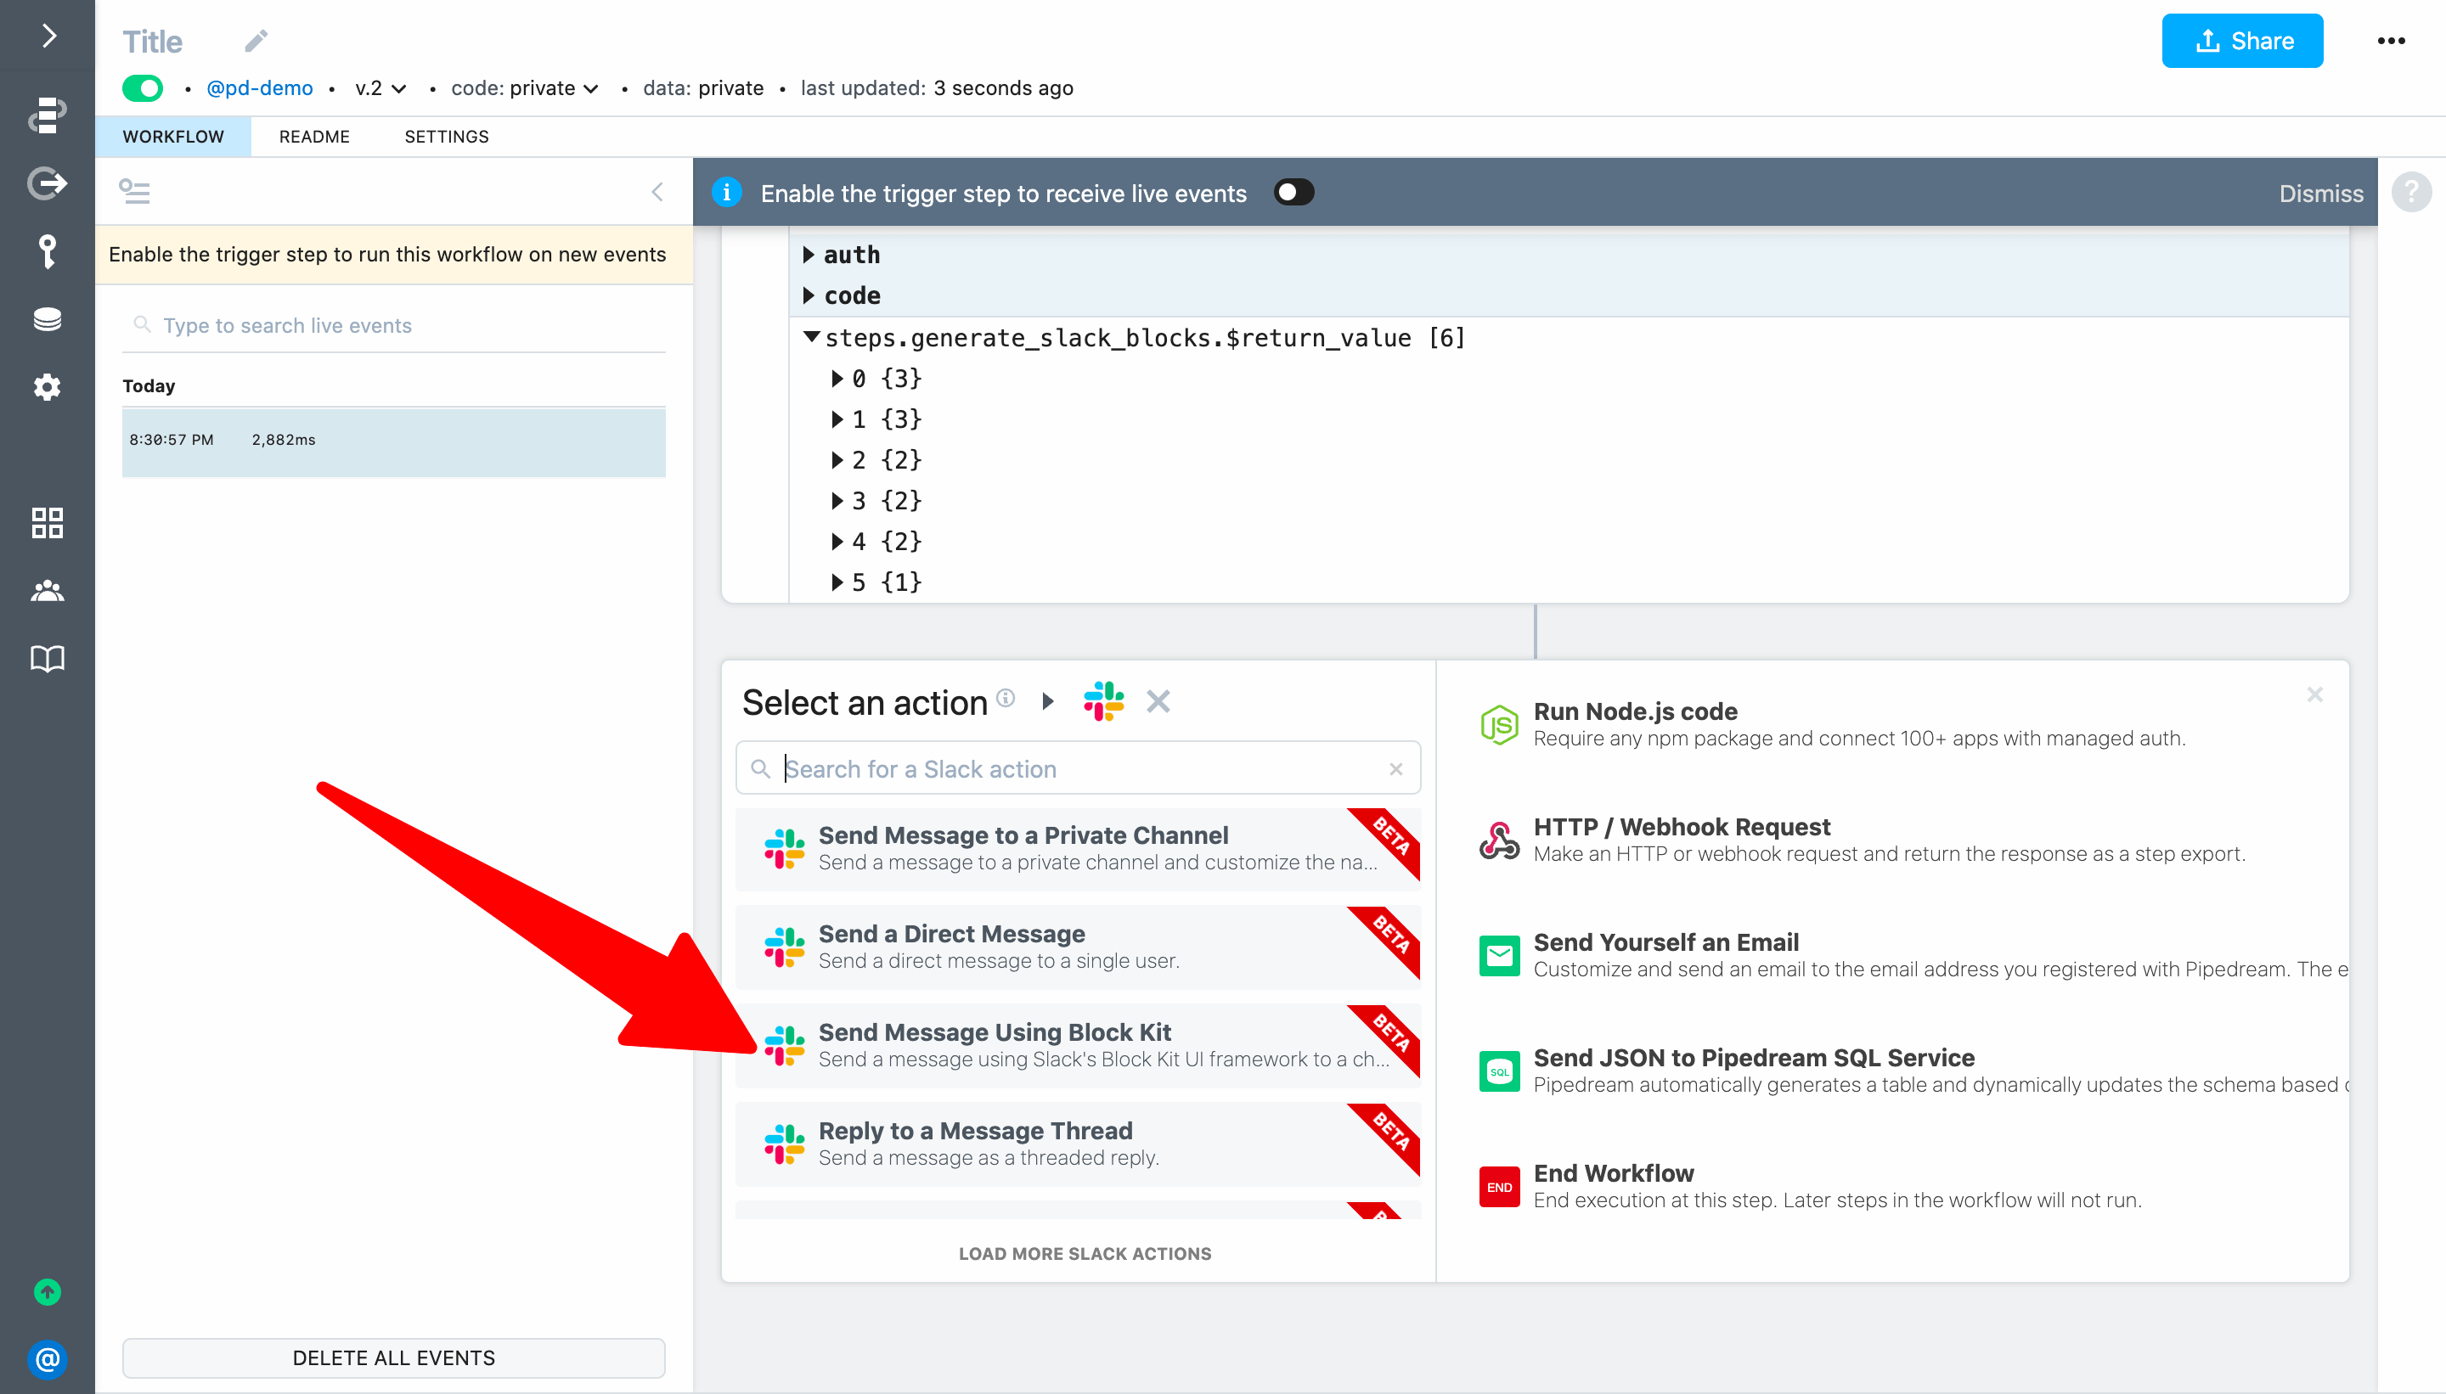Collapse the events panel with chevron
Screen dimensions: 2446x1394
(x=657, y=193)
